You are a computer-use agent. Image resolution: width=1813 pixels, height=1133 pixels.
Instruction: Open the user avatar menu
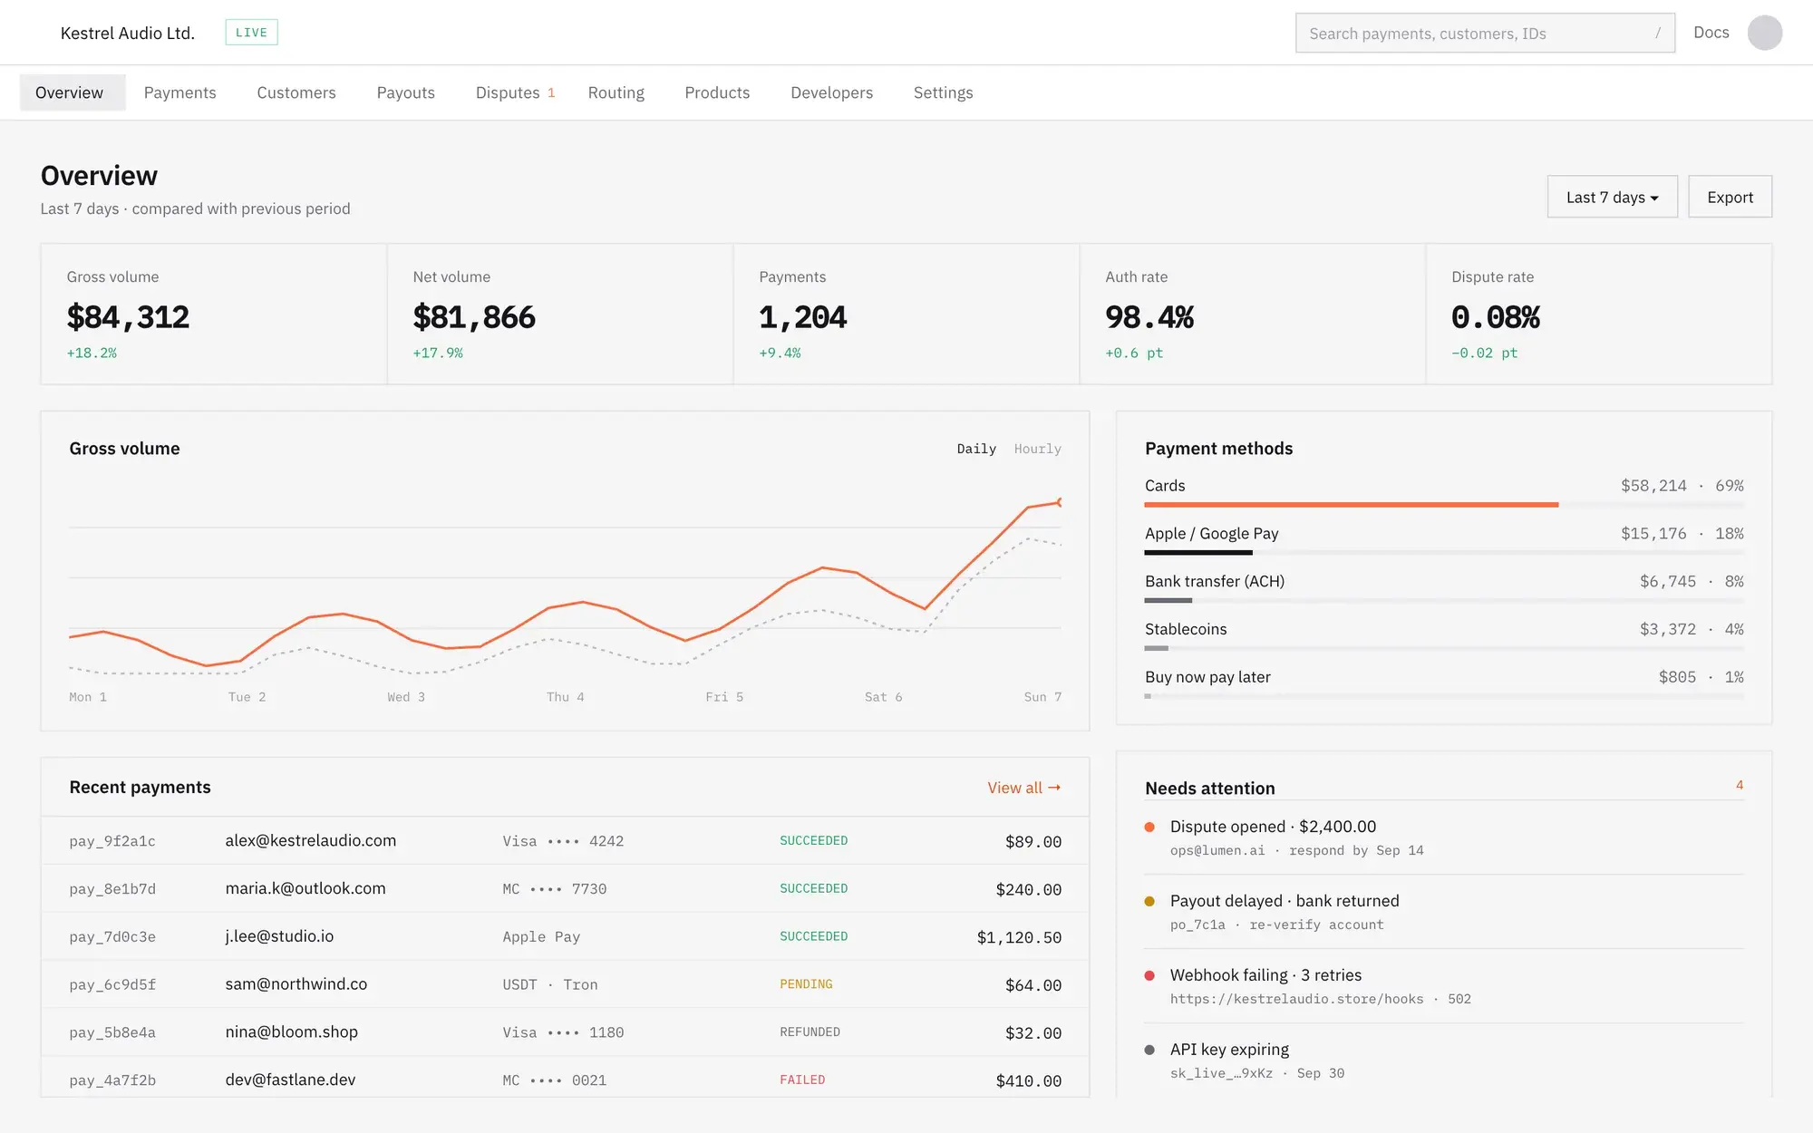(1764, 33)
